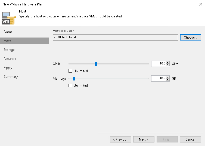Screen dimensions: 205x146
Task: Click the 'CPU:' label
Action: [56, 64]
